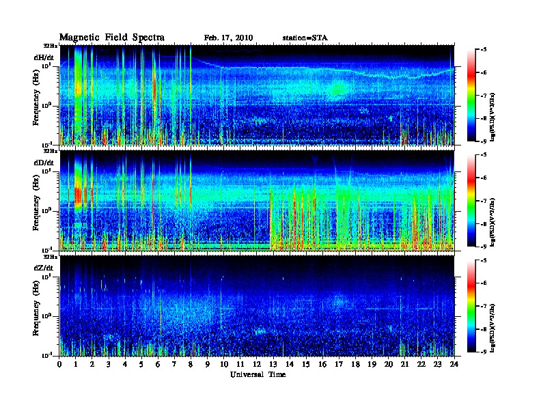
Task: Click the "dD/dt" panel label
Action: 44,163
